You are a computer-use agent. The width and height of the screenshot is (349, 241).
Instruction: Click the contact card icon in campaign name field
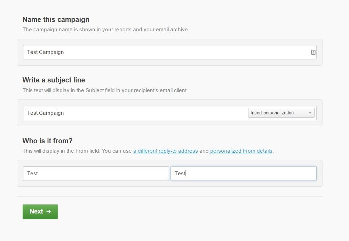pos(313,52)
